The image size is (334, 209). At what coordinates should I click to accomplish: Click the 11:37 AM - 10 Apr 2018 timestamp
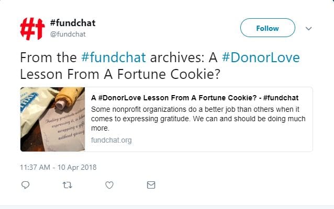coord(58,168)
